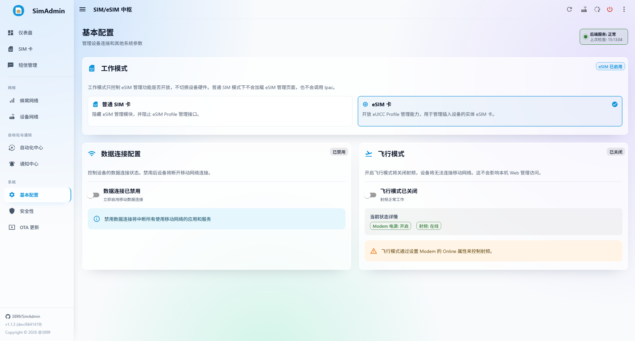Click the 射频: 在线 tag
The width and height of the screenshot is (635, 341).
click(429, 226)
